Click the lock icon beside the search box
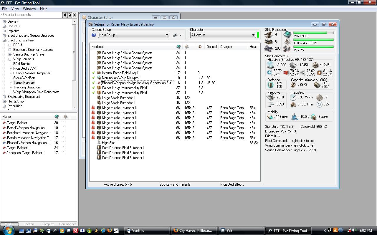 (x=70, y=15)
